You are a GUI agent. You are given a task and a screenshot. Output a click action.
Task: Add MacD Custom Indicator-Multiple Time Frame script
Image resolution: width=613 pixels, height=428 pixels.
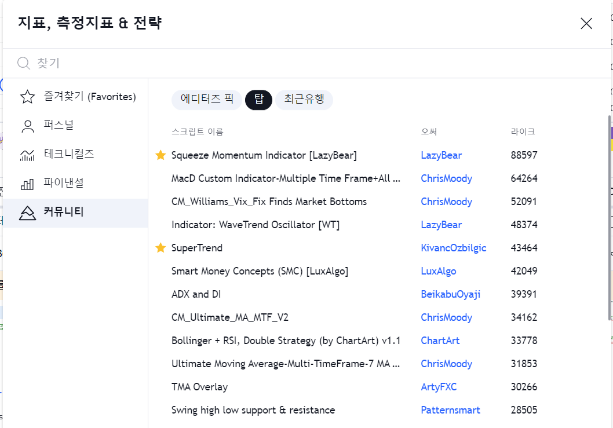[286, 178]
